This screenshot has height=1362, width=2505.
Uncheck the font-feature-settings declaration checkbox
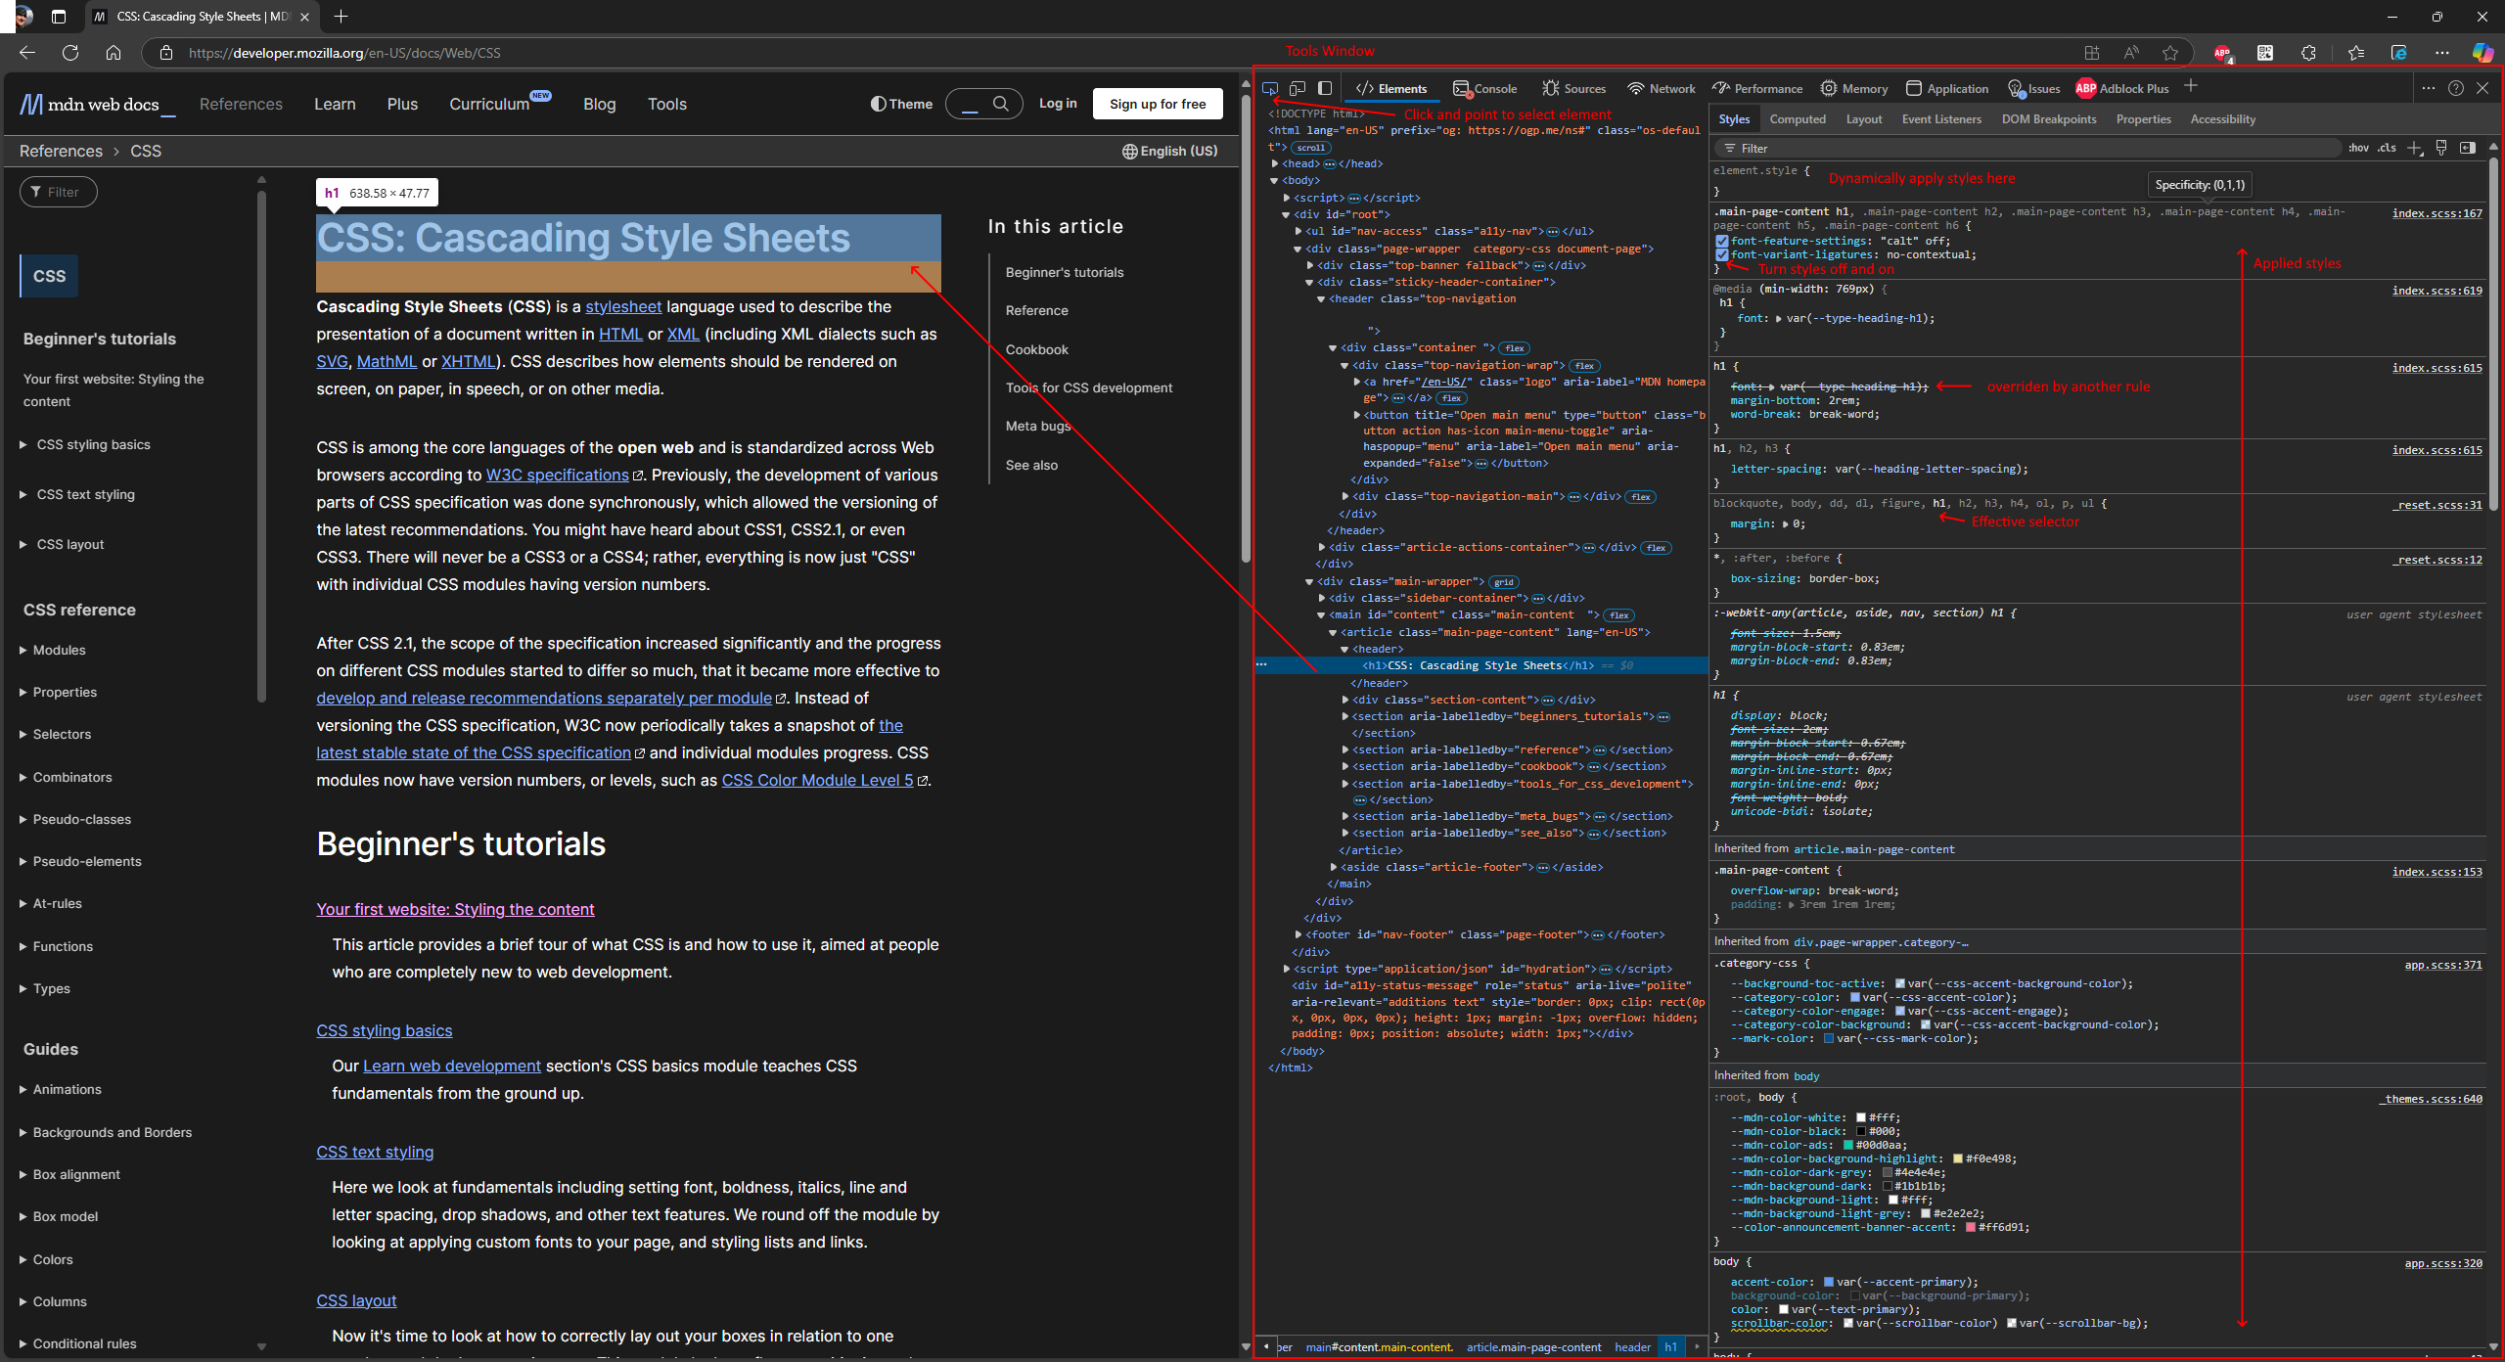click(1722, 241)
